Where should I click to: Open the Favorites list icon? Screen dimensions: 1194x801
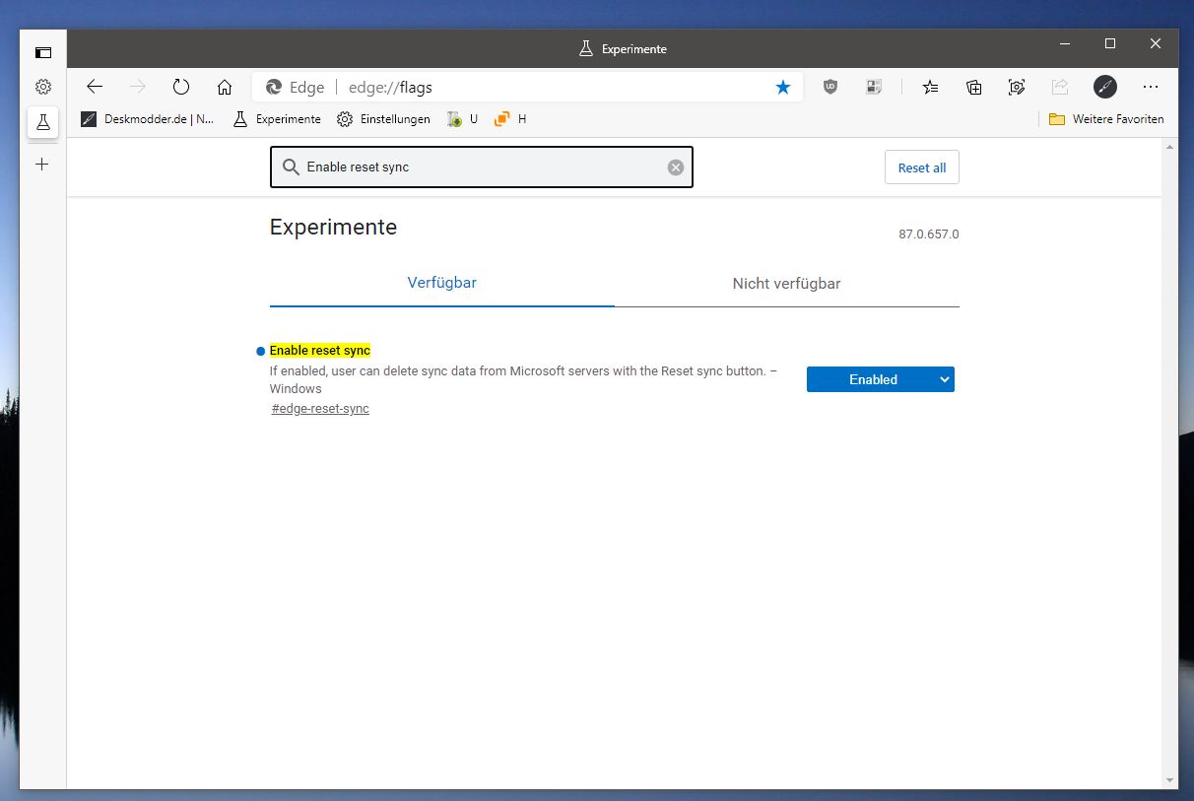pyautogui.click(x=930, y=87)
